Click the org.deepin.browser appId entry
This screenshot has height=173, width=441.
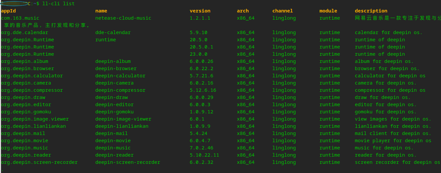pos(28,68)
